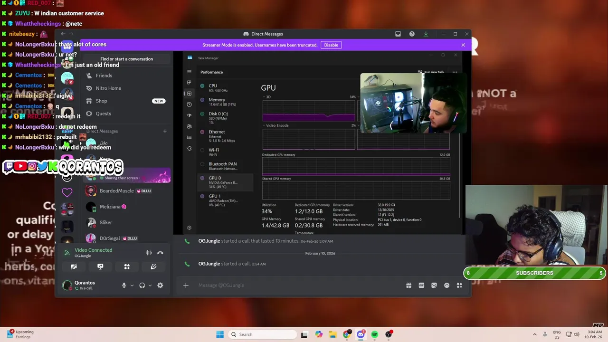
Task: Open Task Manager more options ellipsis
Action: (455, 72)
